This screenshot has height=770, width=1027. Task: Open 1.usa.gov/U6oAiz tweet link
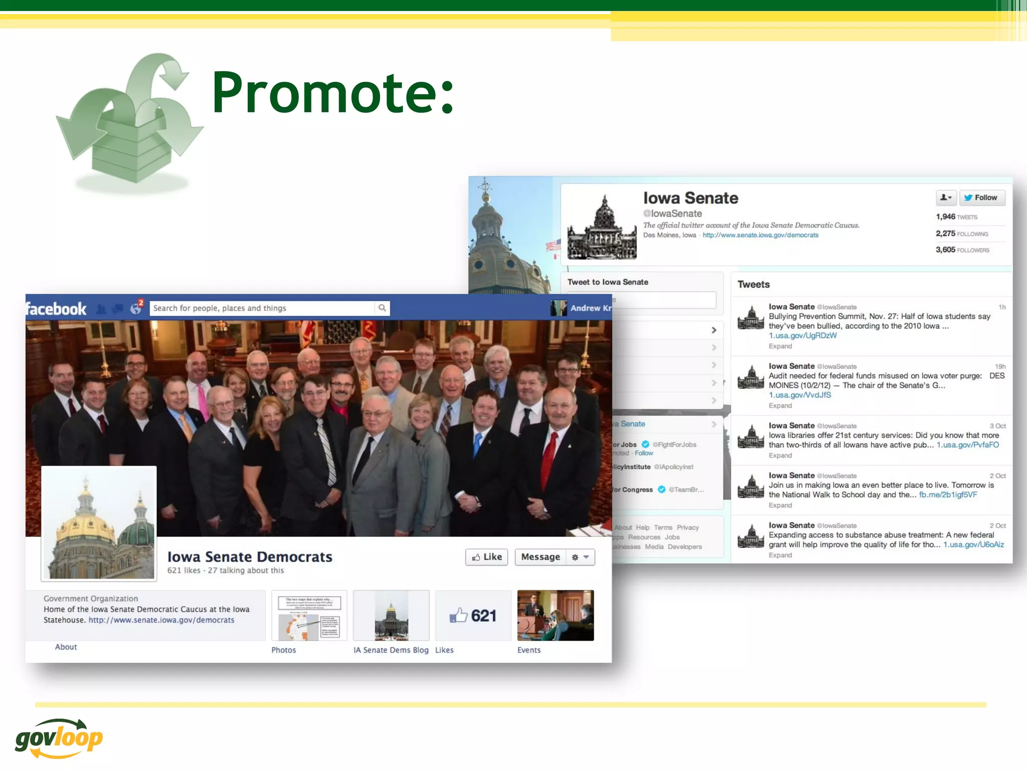click(974, 544)
